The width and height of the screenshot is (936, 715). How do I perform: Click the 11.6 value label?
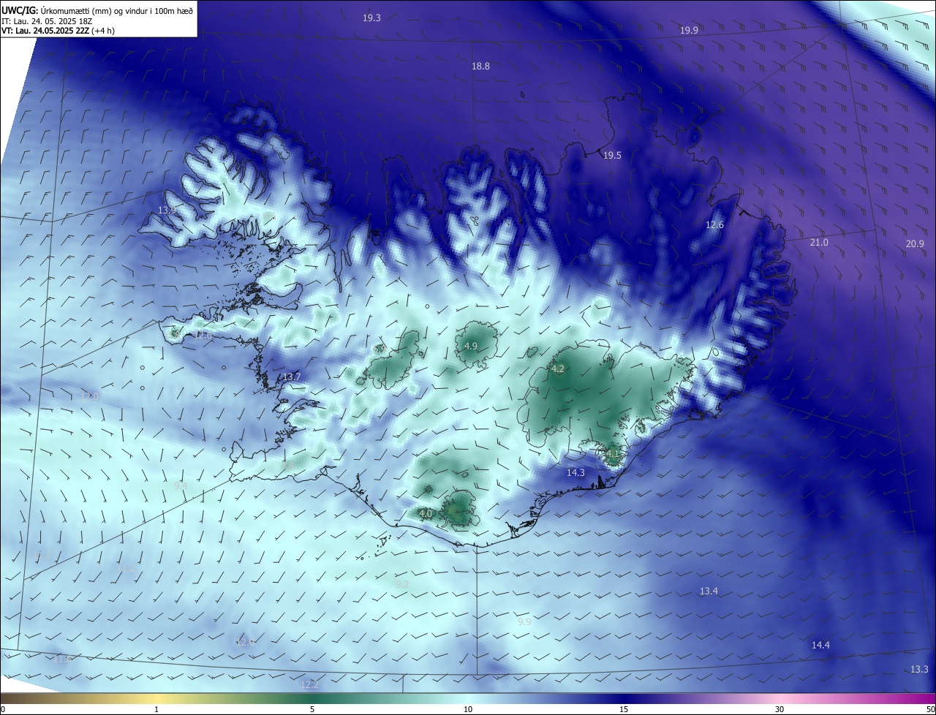click(63, 659)
